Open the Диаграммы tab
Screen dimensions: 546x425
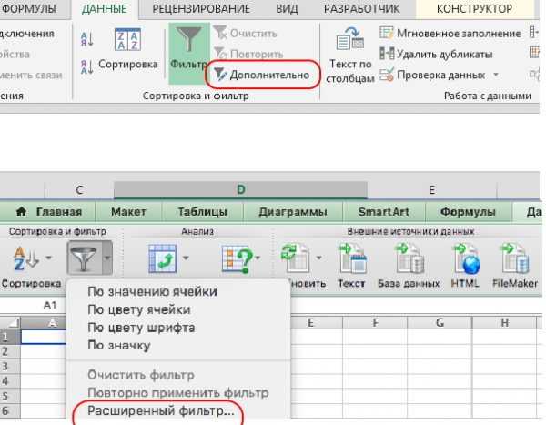pos(292,211)
